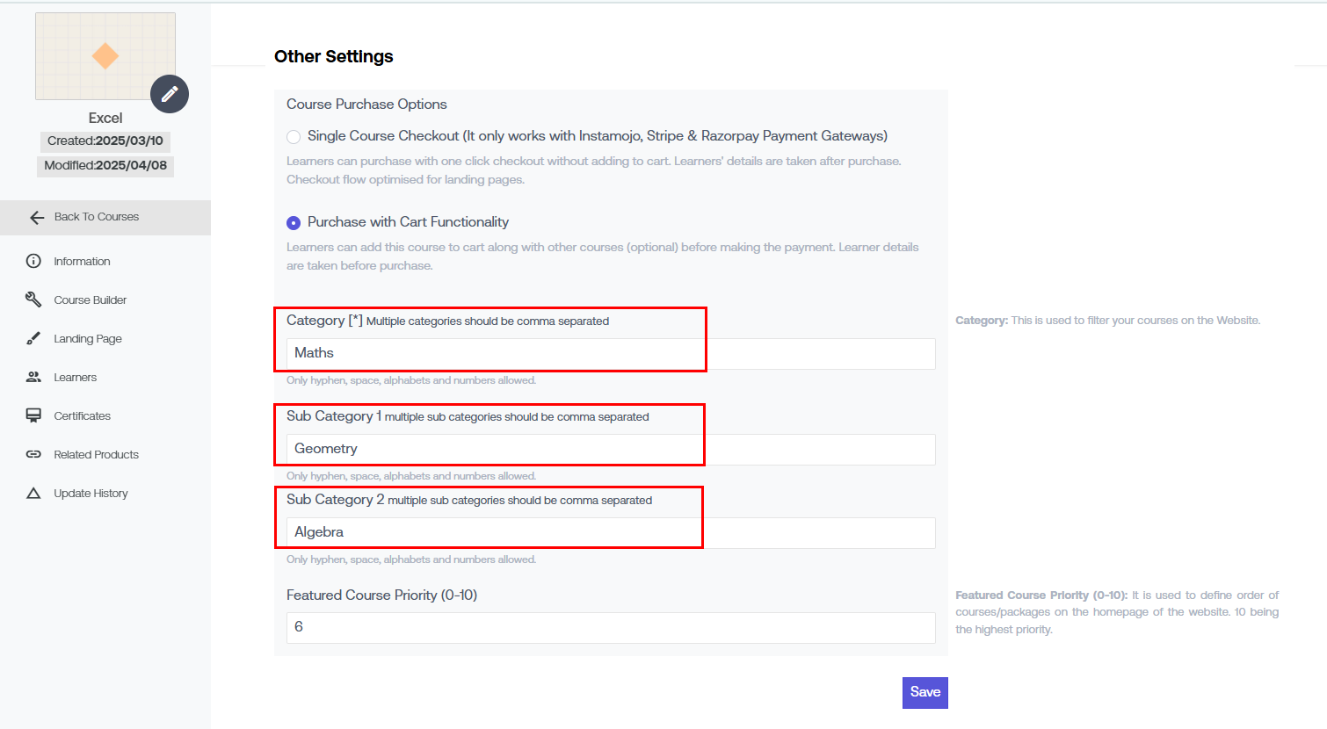
Task: Click the Course Builder wrench icon
Action: point(33,300)
